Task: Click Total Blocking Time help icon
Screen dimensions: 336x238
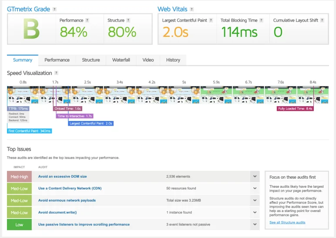Action: pos(261,20)
